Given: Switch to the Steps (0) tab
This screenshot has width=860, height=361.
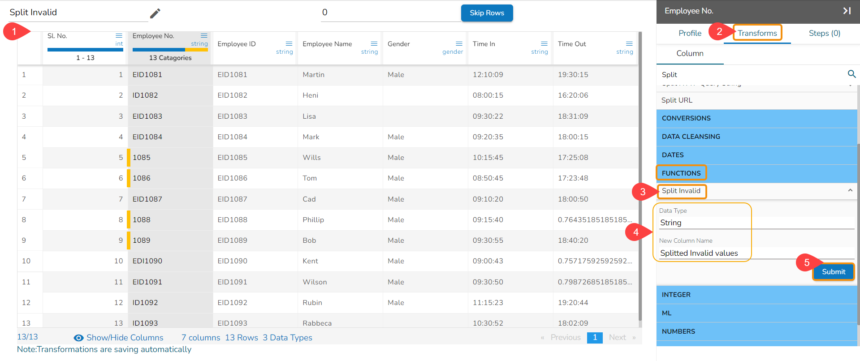Looking at the screenshot, I should point(824,33).
